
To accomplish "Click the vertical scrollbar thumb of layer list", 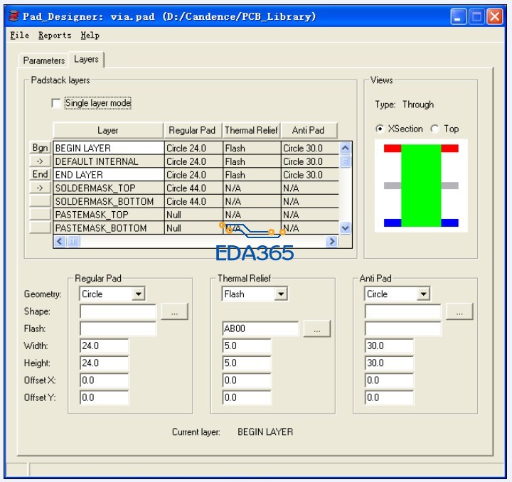I will click(345, 161).
